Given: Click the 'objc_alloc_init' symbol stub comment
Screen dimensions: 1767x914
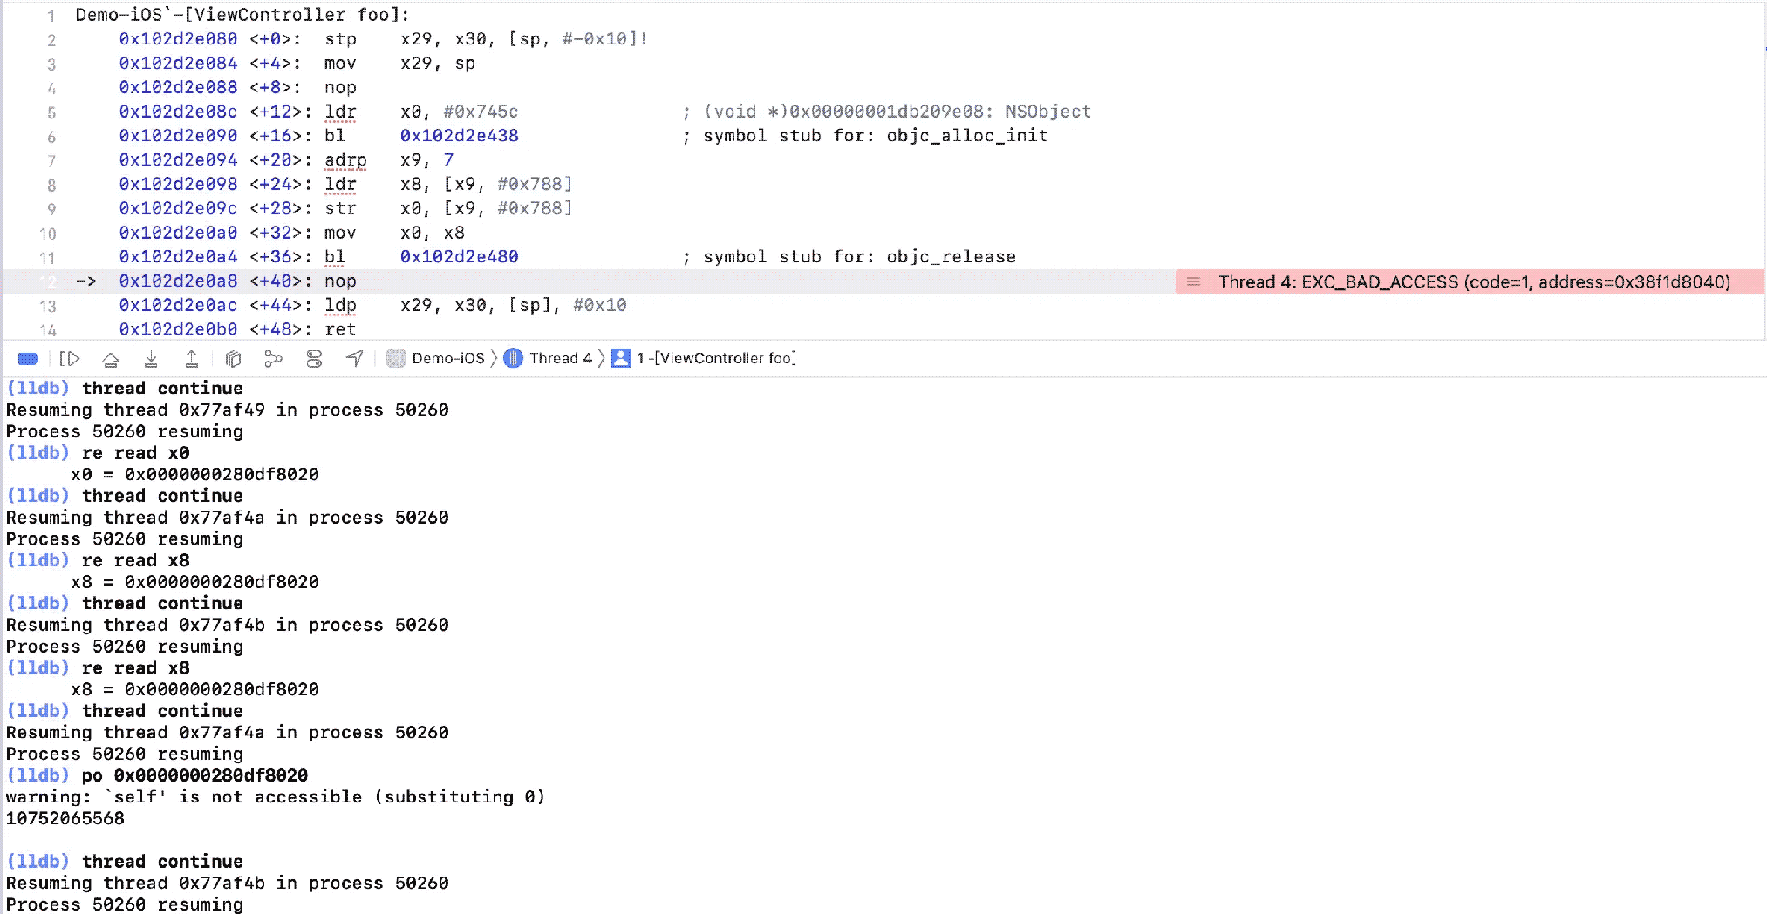Looking at the screenshot, I should click(x=865, y=136).
